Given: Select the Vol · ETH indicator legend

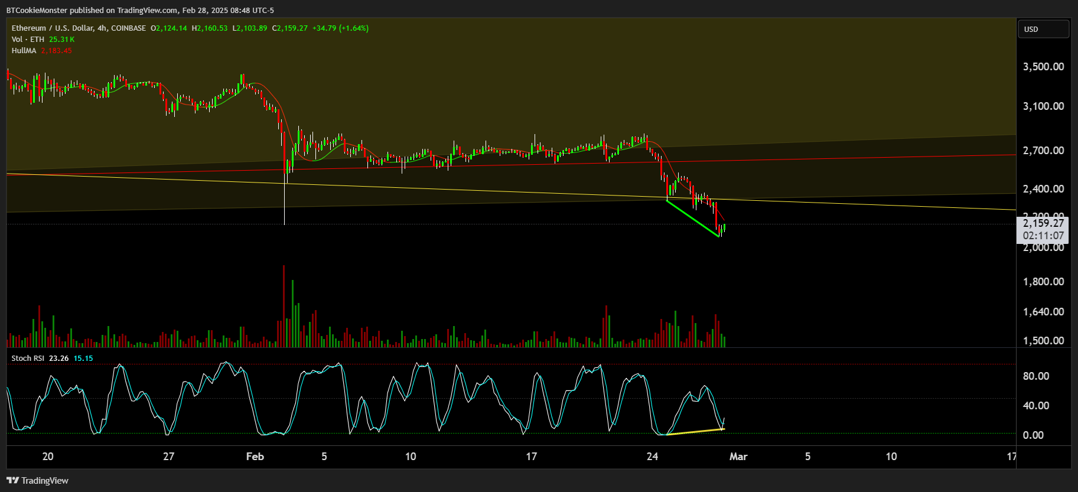Looking at the screenshot, I should pyautogui.click(x=28, y=40).
